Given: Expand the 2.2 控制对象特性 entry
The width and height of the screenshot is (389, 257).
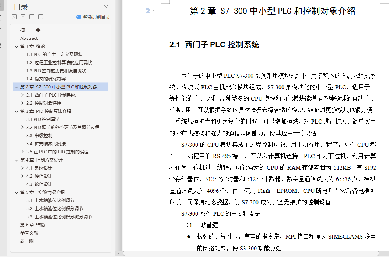Looking at the screenshot, I should (22, 103).
